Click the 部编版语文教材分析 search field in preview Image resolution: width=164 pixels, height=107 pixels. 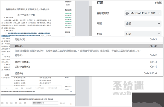pyautogui.click(x=45, y=103)
